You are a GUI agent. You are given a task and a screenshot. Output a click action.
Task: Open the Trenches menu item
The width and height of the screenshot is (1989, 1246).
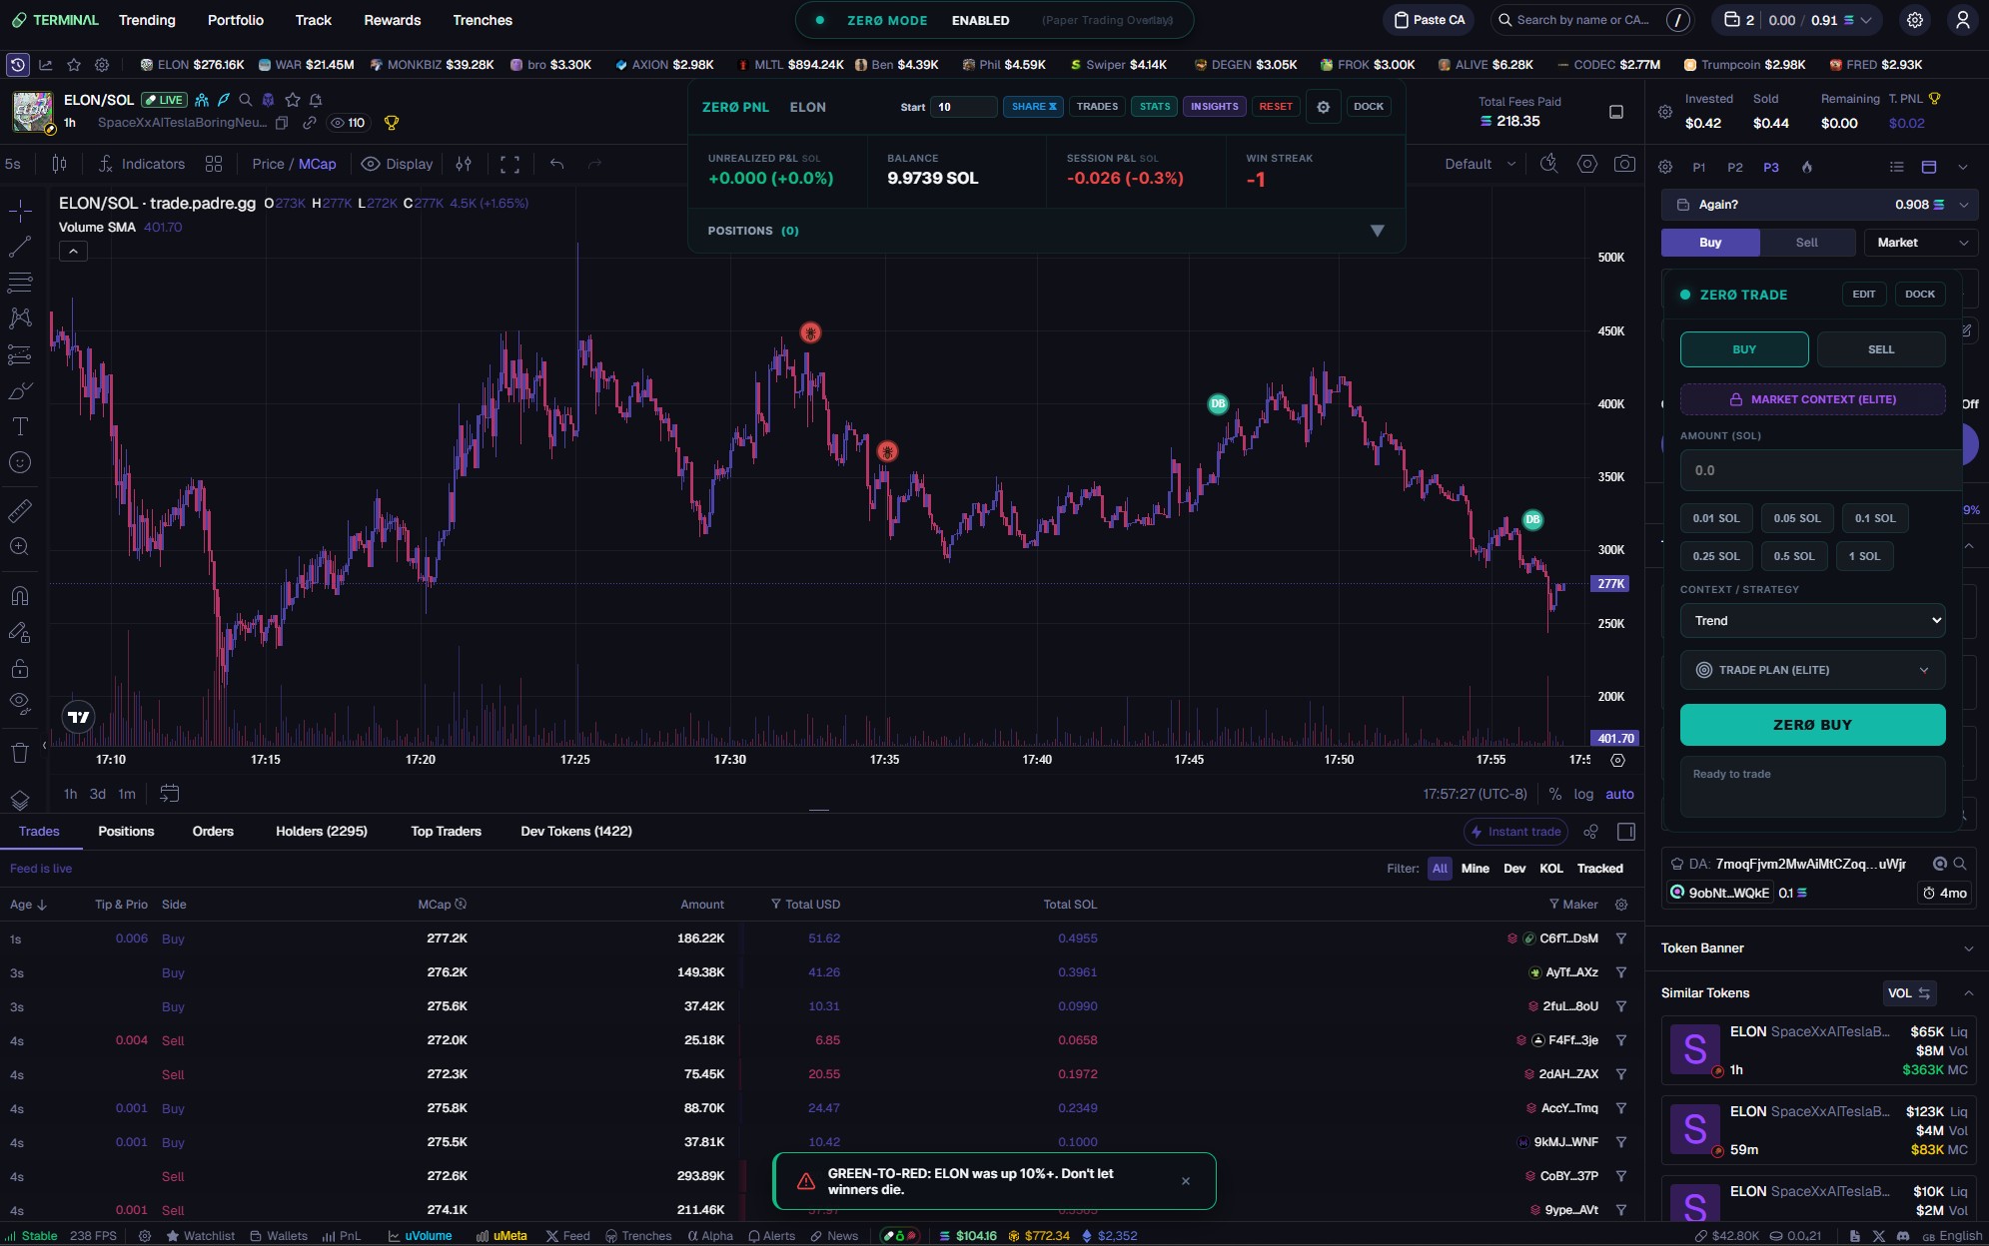482,20
